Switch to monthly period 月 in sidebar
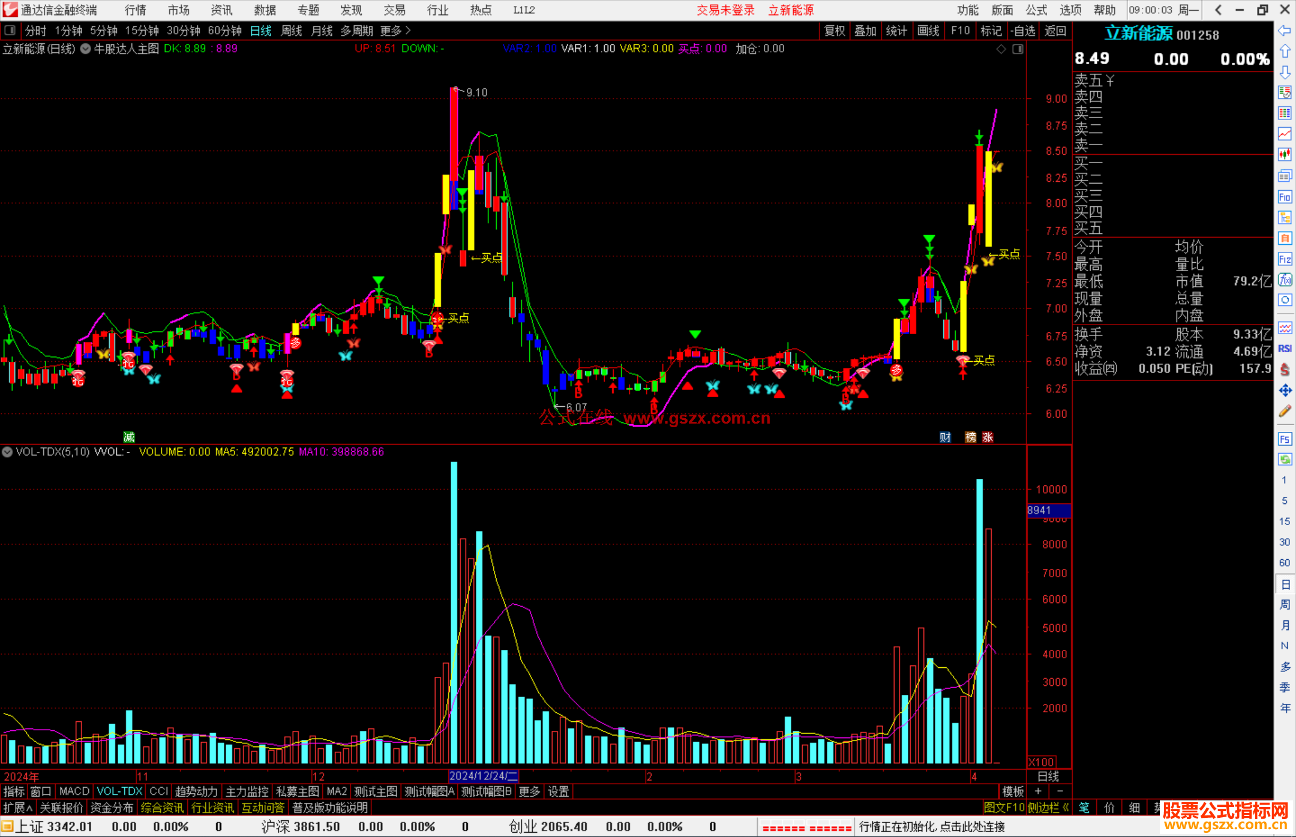Screen dimensions: 1296x837 1285,625
